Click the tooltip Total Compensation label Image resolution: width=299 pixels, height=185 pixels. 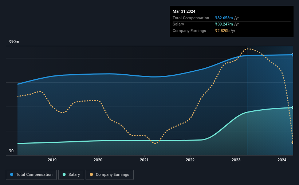pyautogui.click(x=191, y=18)
